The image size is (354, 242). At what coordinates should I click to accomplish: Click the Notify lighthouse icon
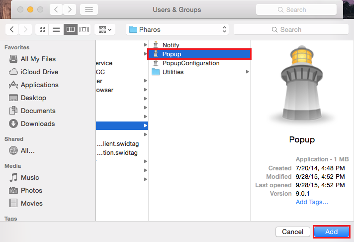coord(156,45)
